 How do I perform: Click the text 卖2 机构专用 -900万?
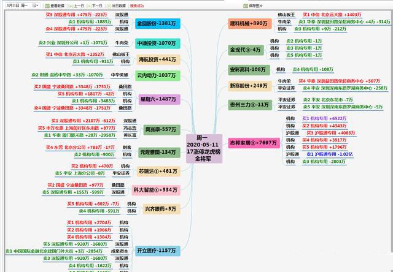point(95,155)
